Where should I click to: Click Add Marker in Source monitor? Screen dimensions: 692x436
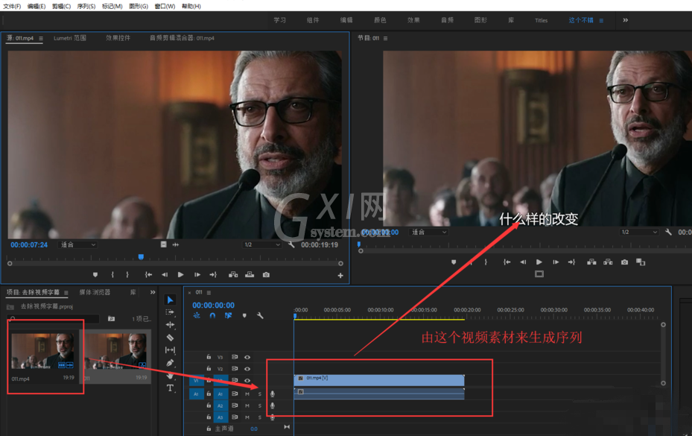[x=95, y=275]
